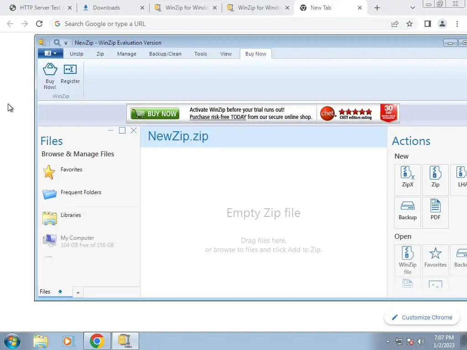Image resolution: width=467 pixels, height=350 pixels.
Task: Switch to the HTTP Server Test Chrome tab
Action: pos(41,8)
